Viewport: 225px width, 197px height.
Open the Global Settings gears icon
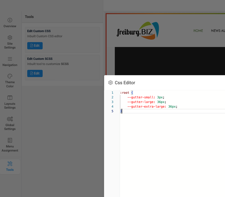pyautogui.click(x=10, y=119)
